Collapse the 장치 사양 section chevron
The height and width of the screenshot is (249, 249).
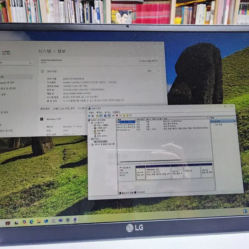159,71
